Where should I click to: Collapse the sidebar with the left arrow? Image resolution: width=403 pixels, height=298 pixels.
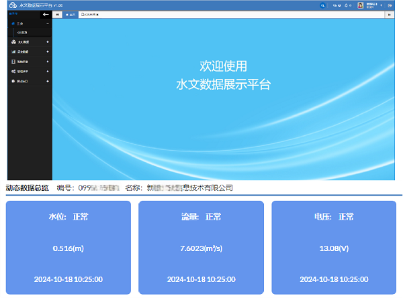46,14
